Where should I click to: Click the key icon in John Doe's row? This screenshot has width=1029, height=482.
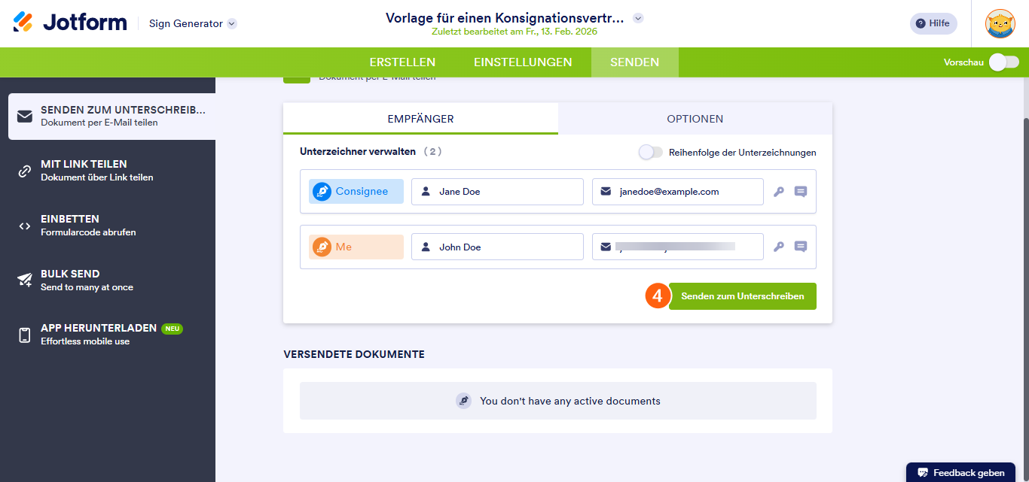[779, 246]
